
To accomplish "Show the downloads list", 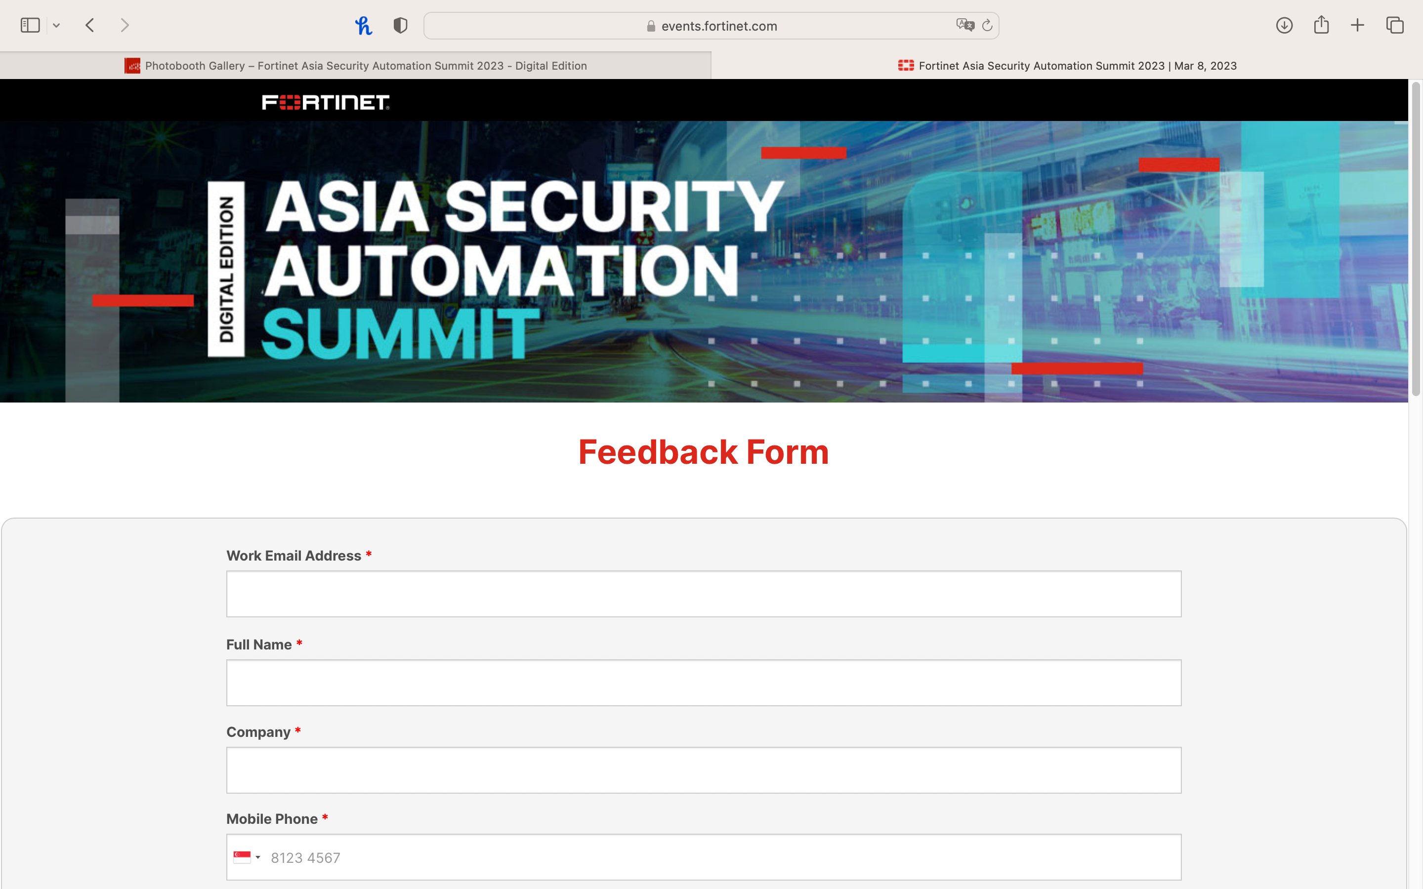I will [1284, 25].
